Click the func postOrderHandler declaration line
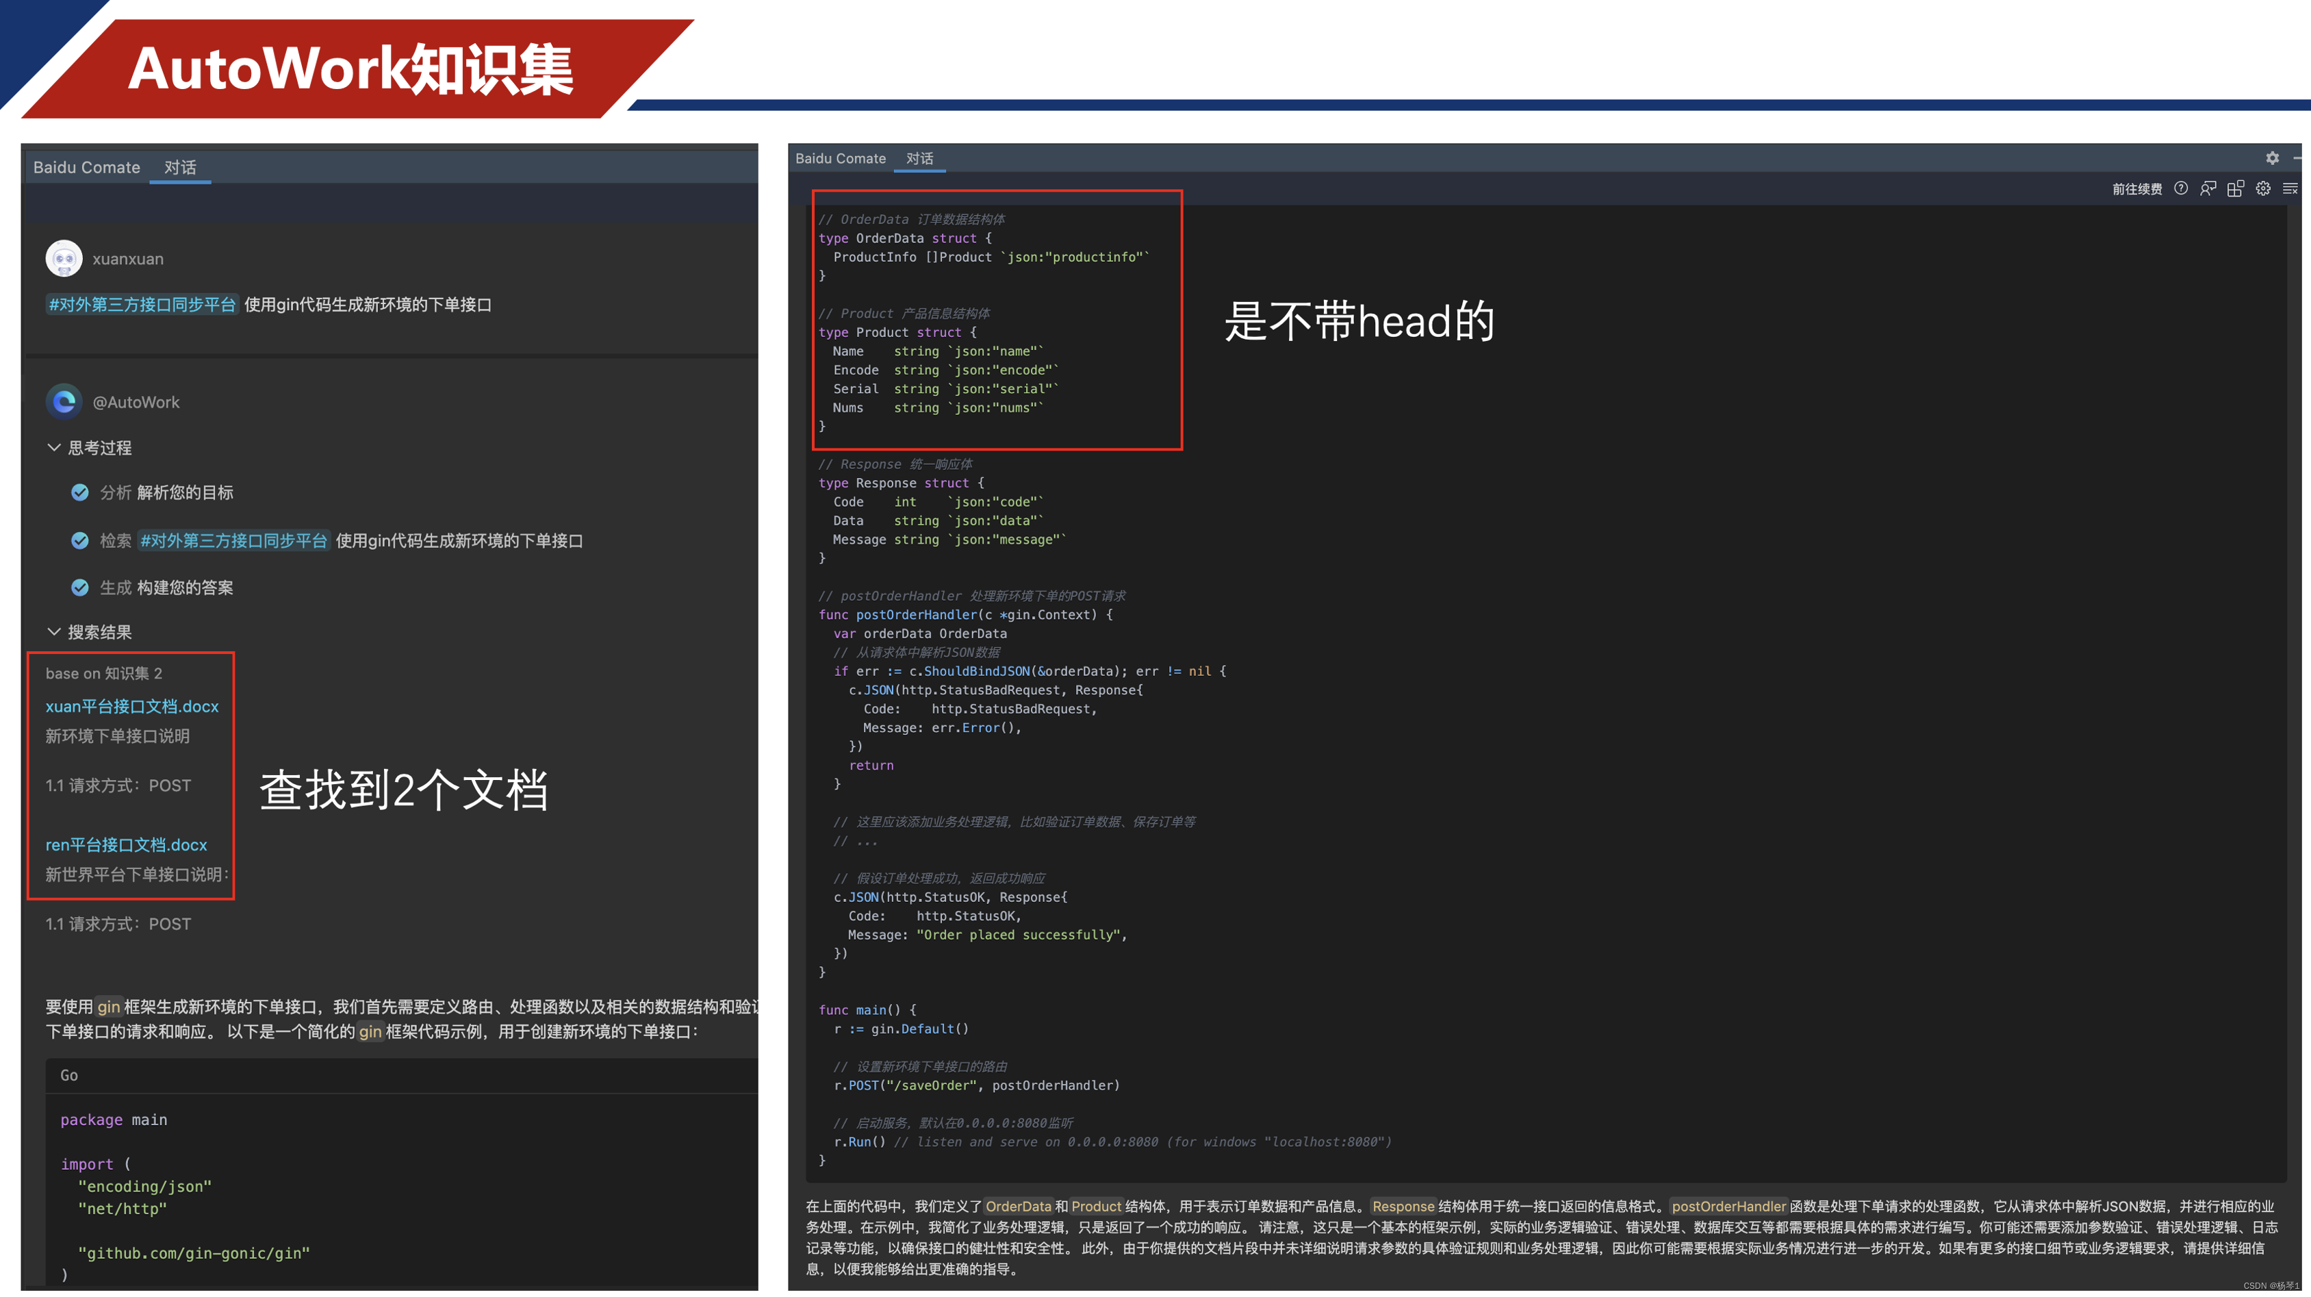This screenshot has height=1297, width=2311. tap(965, 615)
